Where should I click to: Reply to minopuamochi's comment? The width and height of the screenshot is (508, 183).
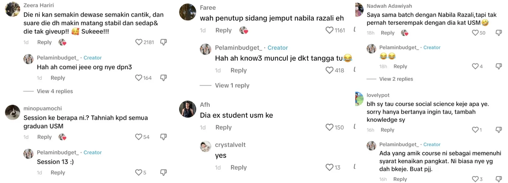pyautogui.click(x=44, y=137)
